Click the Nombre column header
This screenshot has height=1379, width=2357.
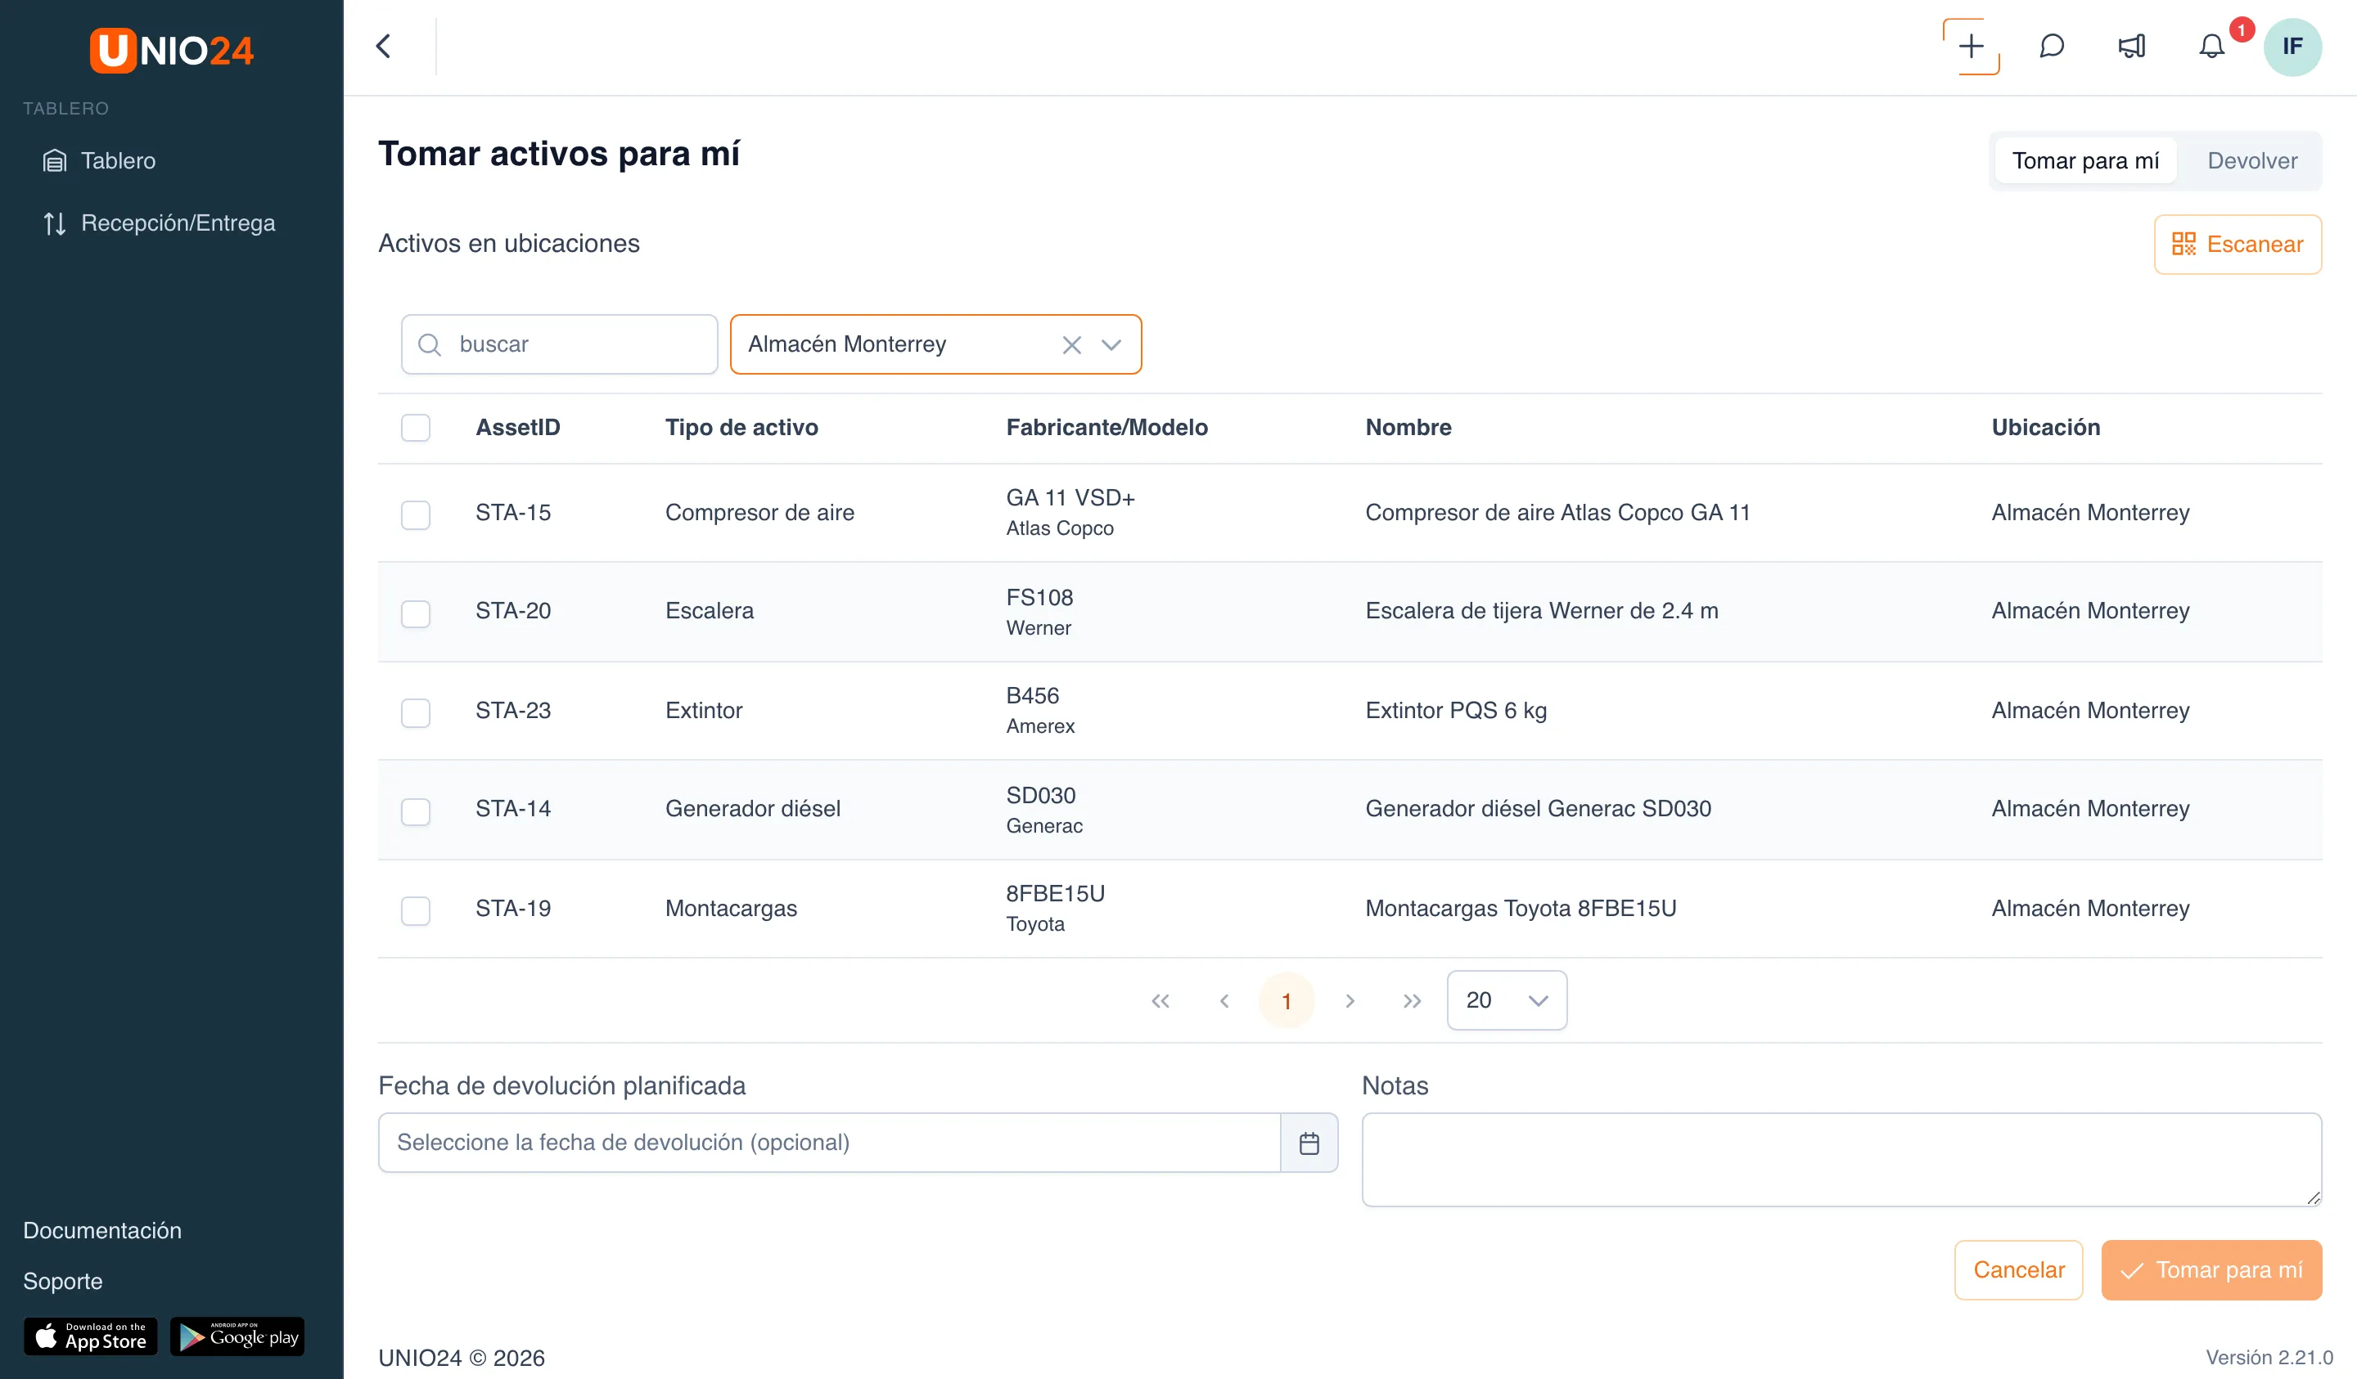pos(1408,427)
